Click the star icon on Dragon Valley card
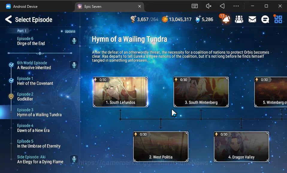Screen dimensions: 287x173 tap(216, 134)
